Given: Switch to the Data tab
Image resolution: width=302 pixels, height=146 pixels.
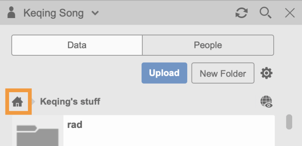Looking at the screenshot, I should click(x=77, y=45).
